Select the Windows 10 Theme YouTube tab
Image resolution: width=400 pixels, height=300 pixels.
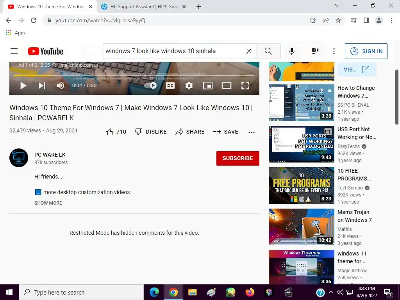(50, 7)
